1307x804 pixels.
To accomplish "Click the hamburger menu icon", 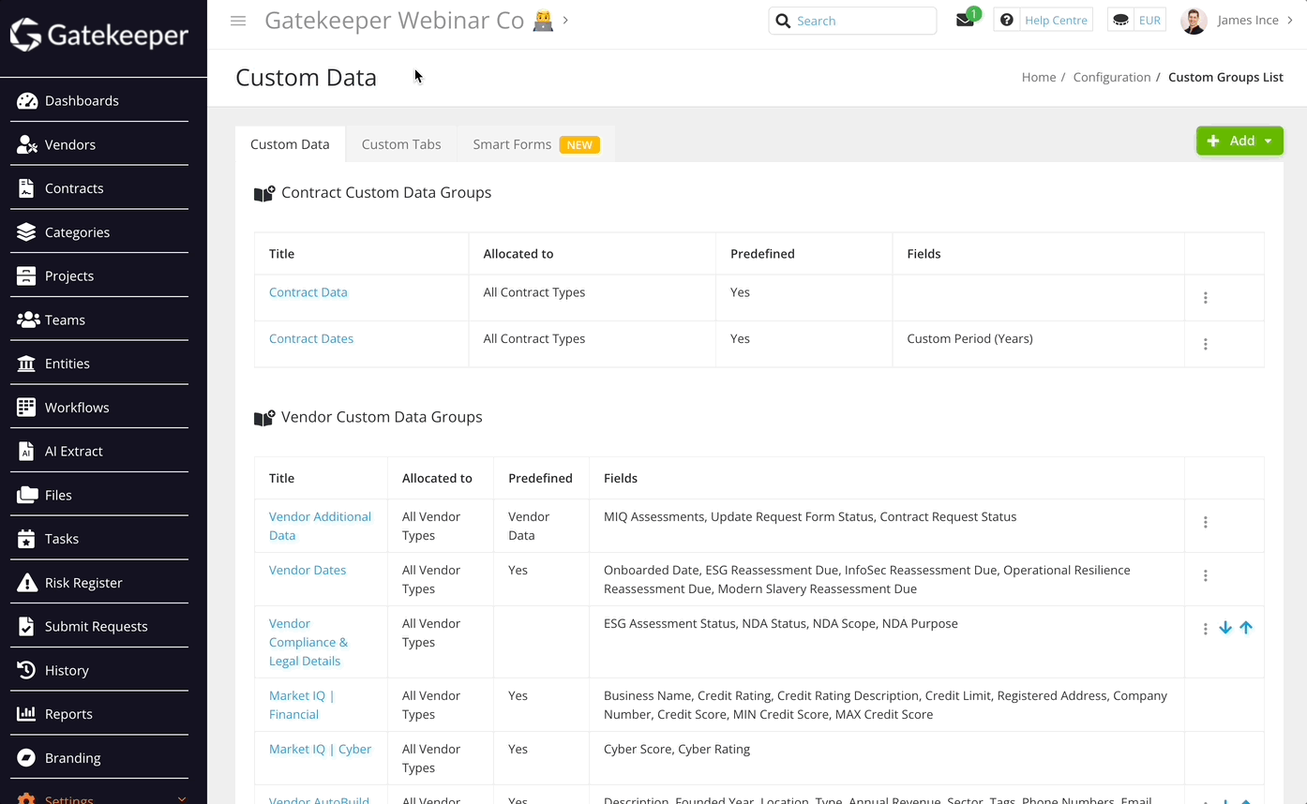I will pos(238,20).
